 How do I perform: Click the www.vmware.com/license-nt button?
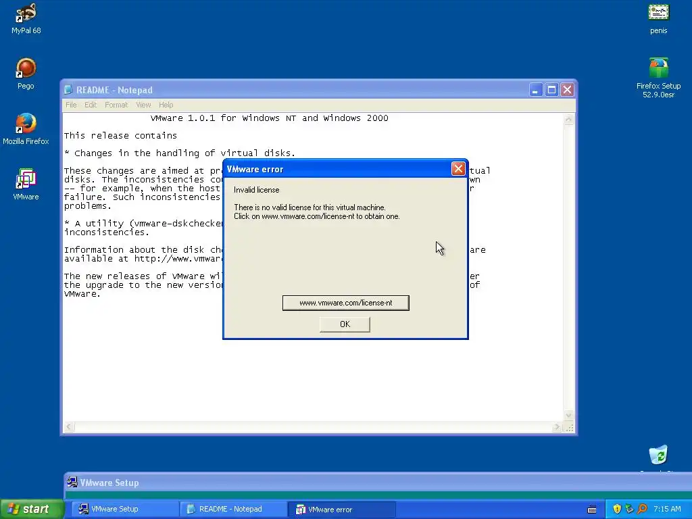[345, 303]
